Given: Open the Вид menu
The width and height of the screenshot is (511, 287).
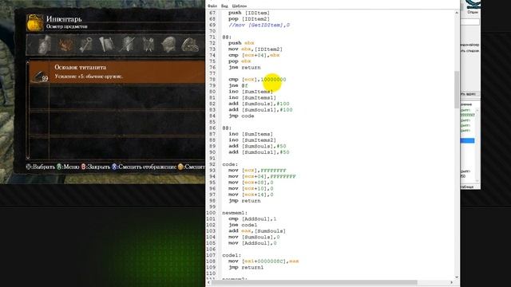Looking at the screenshot, I should tap(224, 6).
